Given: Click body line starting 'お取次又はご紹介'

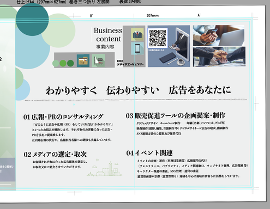Looking at the screenshot, I should 57,167.
